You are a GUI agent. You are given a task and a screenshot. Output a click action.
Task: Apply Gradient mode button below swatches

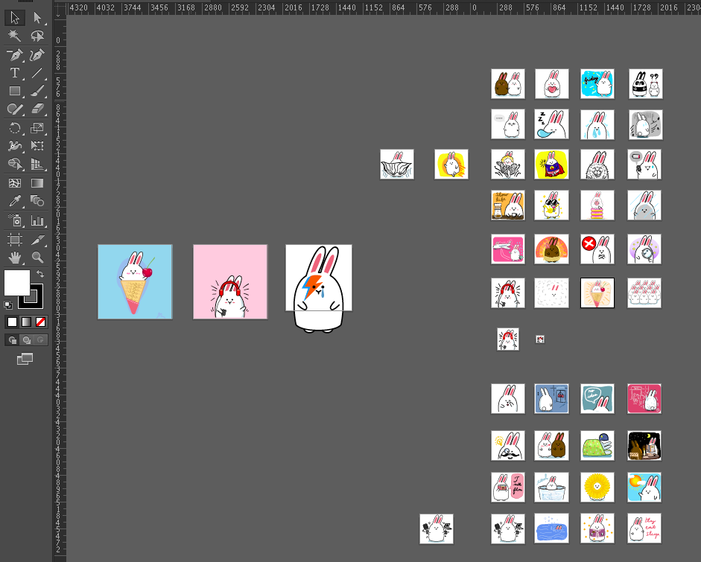(26, 322)
